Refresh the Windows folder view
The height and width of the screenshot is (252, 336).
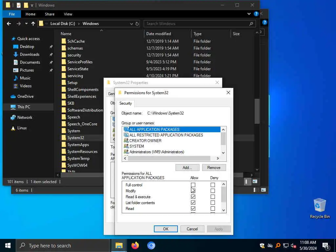(137, 24)
